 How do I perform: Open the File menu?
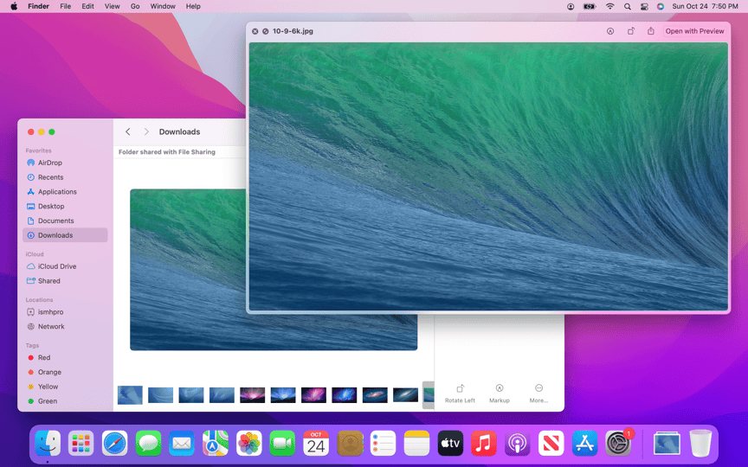[x=65, y=6]
